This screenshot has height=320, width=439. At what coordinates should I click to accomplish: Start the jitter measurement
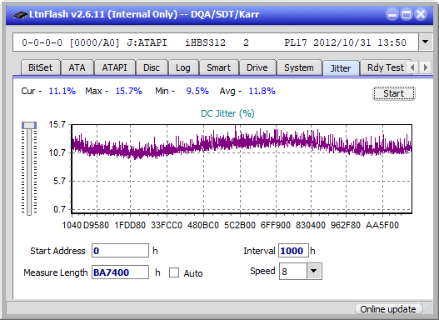(x=394, y=93)
